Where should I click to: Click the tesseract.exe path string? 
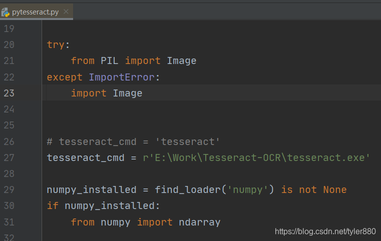pos(256,158)
